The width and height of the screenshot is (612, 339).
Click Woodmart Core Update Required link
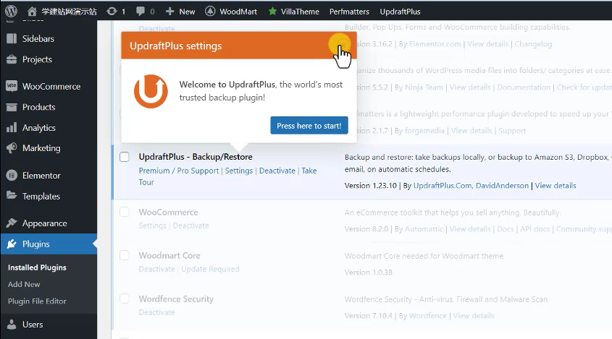(x=210, y=269)
